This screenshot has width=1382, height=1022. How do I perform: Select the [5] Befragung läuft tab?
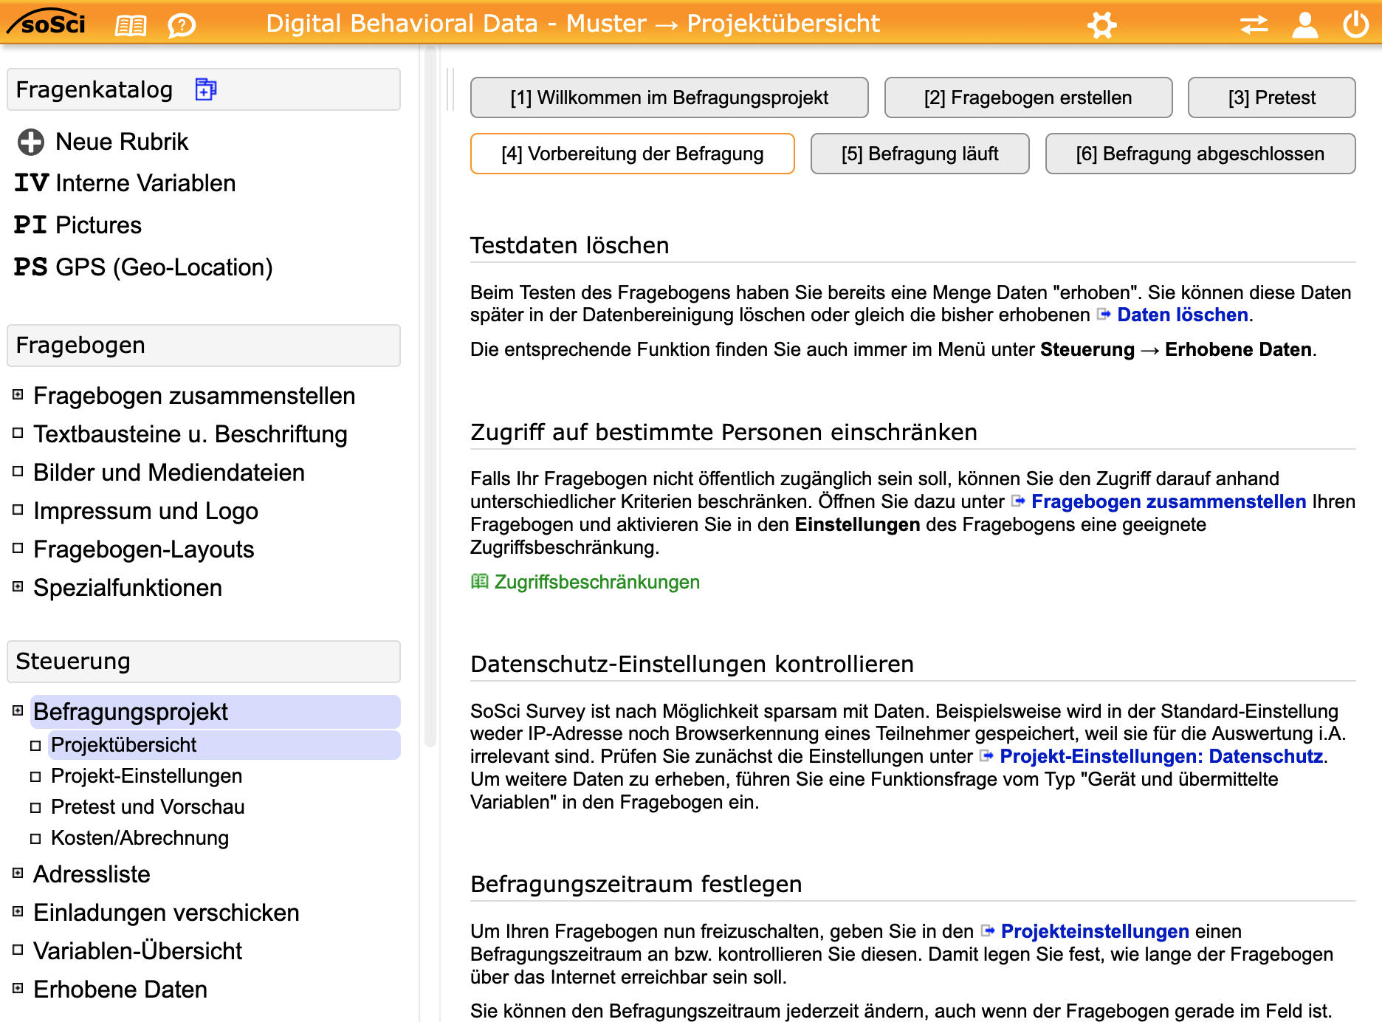(x=919, y=154)
